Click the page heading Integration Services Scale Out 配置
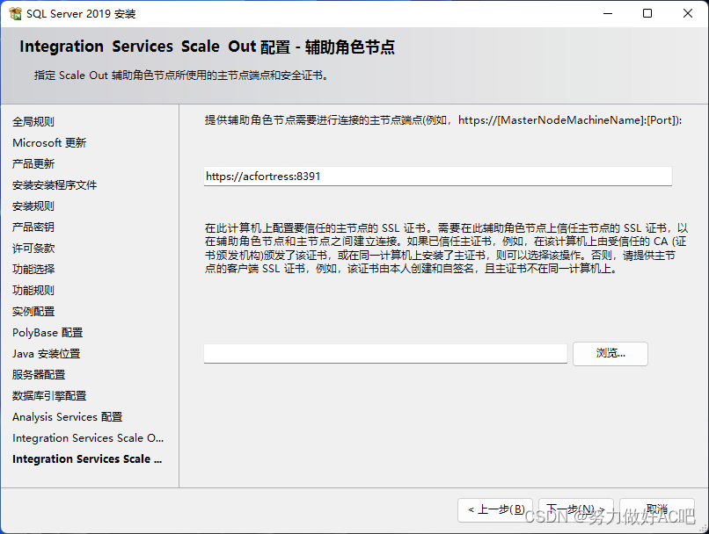The width and height of the screenshot is (709, 534). [x=207, y=47]
